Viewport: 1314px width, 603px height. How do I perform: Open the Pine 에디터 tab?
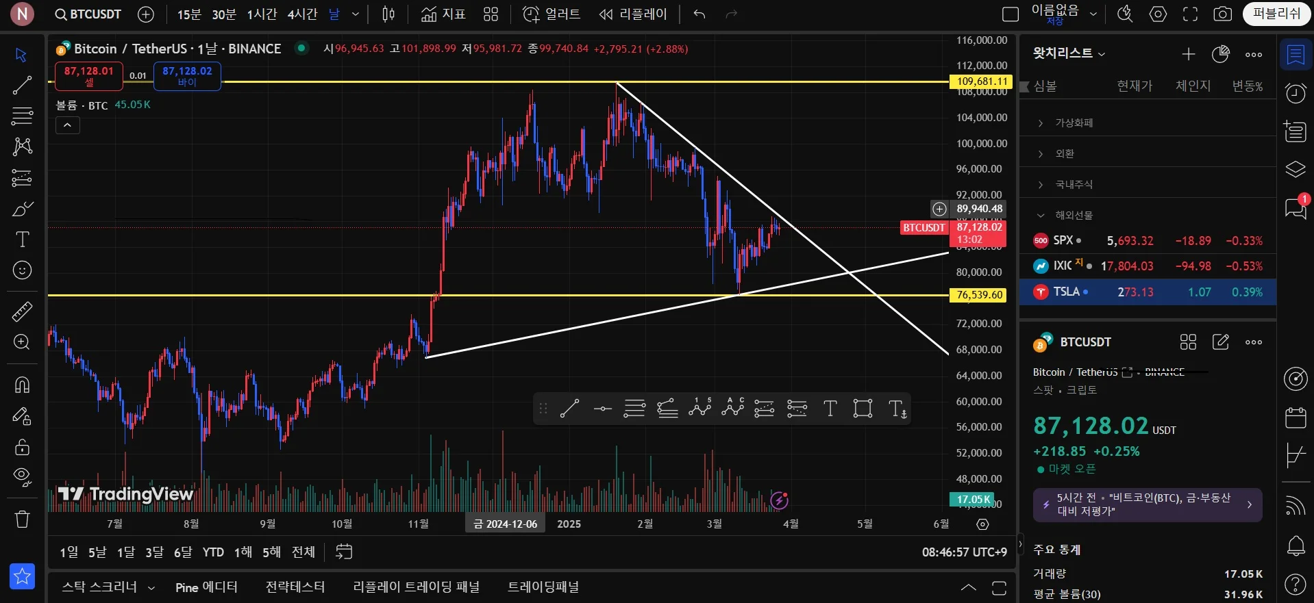coord(206,587)
